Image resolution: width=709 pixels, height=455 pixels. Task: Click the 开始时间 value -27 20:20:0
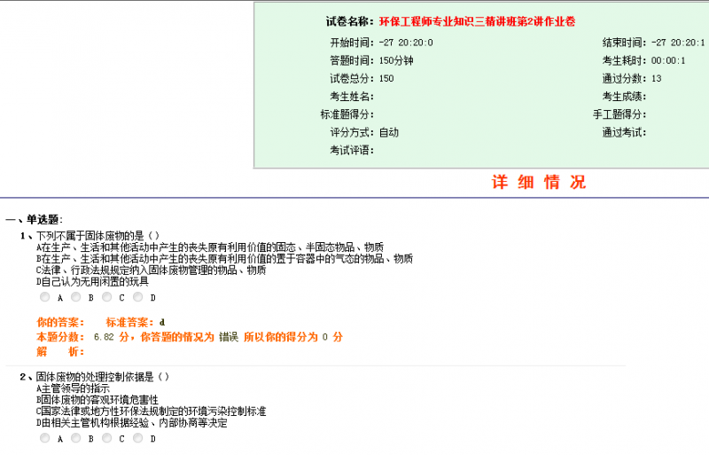point(406,43)
